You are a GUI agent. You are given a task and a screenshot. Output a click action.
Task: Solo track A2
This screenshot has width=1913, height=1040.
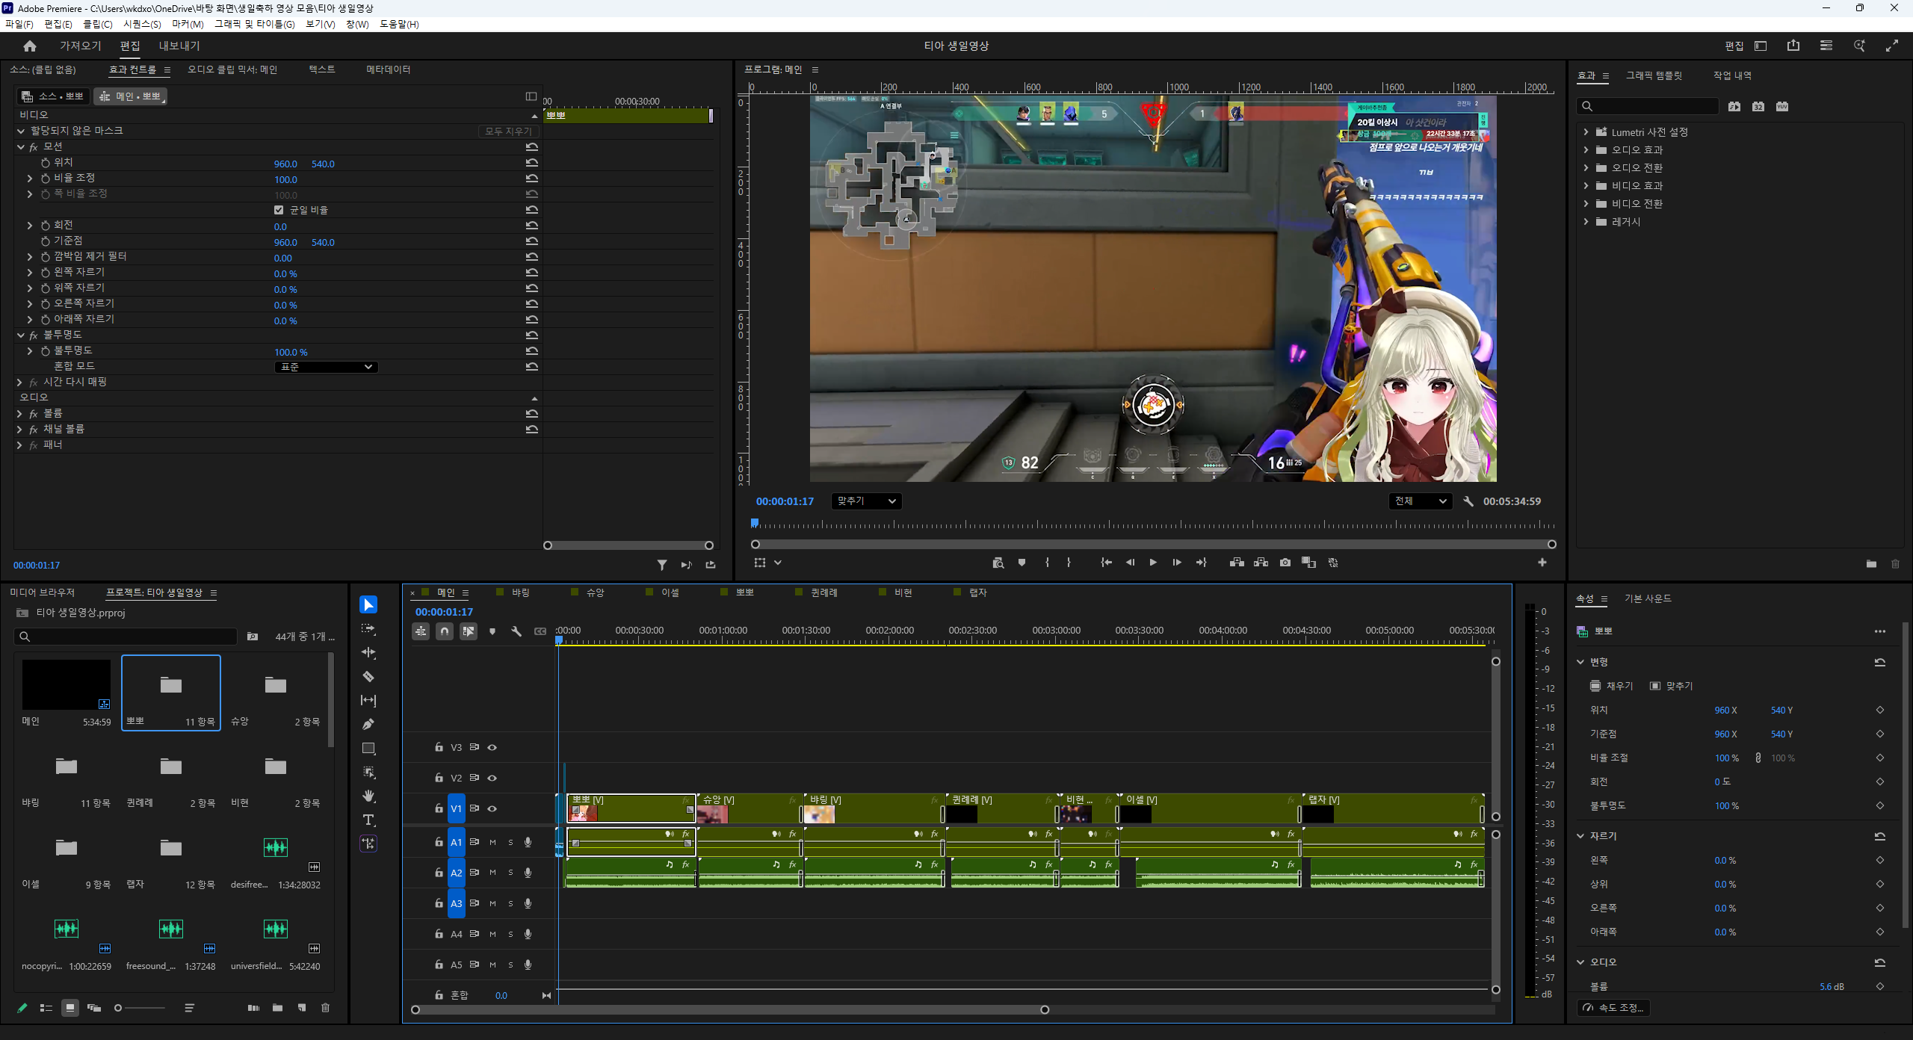click(511, 873)
